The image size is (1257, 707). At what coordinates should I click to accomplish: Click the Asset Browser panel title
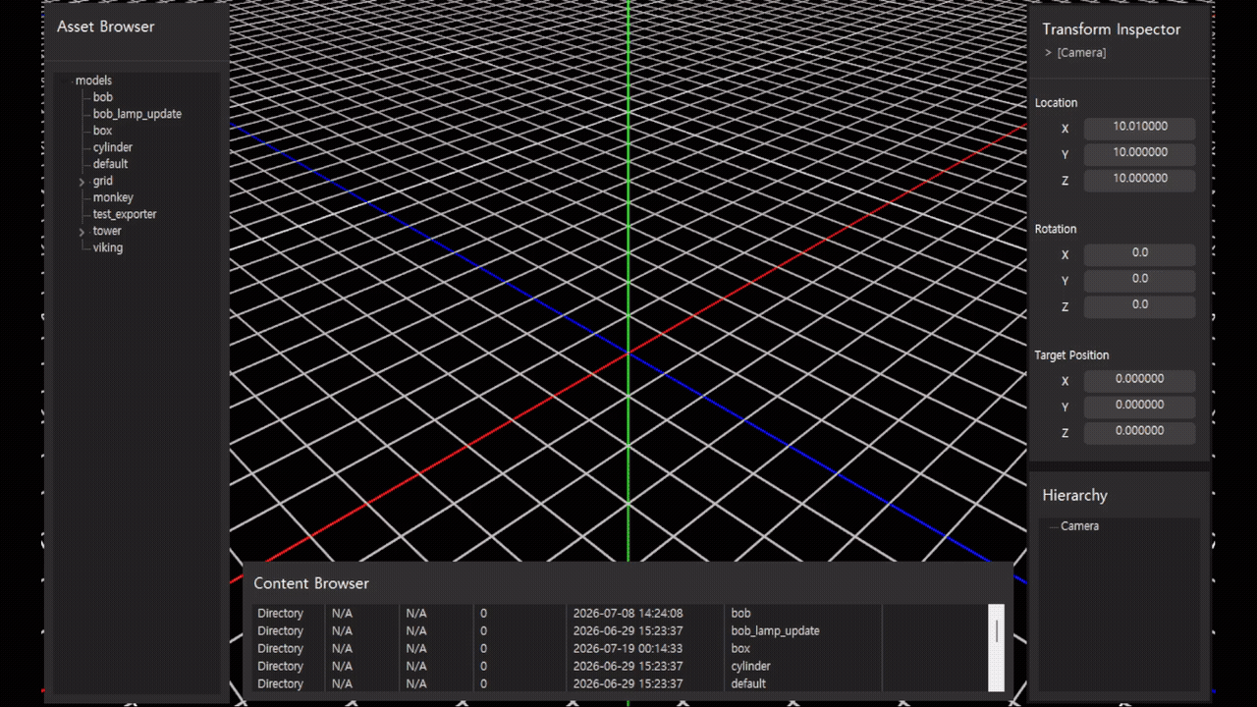tap(105, 27)
